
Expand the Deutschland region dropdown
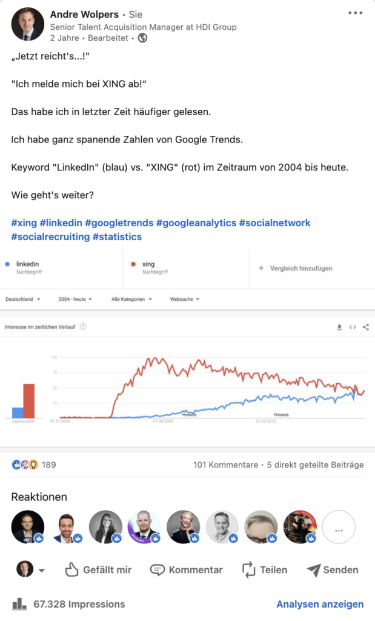pos(23,299)
